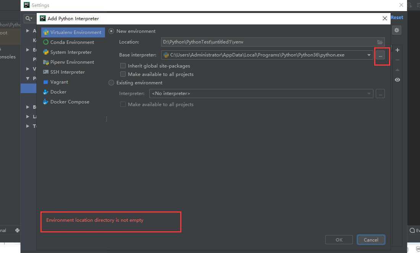Image resolution: width=420 pixels, height=253 pixels.
Task: Click the 'Environment location directory is not empty' error
Action: coord(95,220)
